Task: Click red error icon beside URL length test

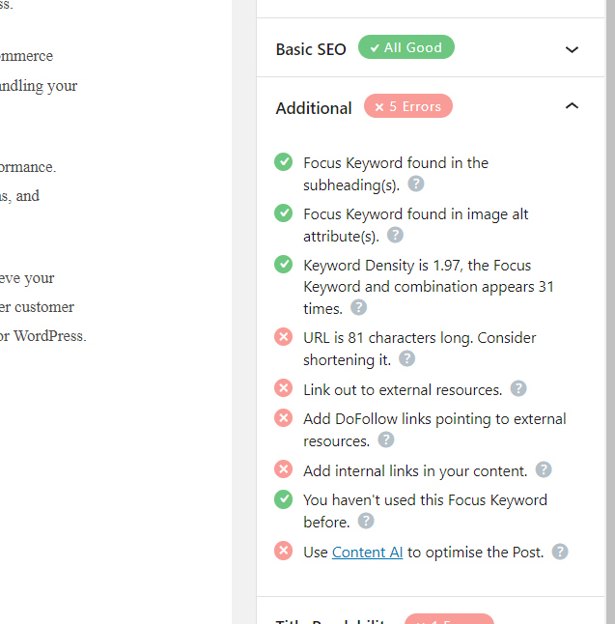Action: 283,337
